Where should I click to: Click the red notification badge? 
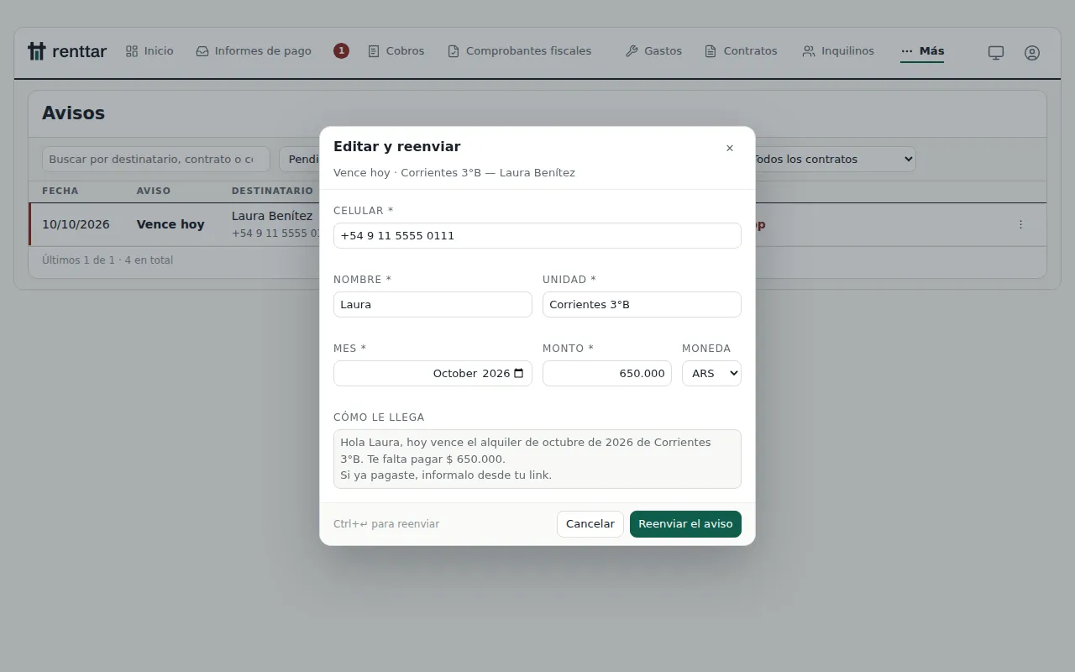341,51
